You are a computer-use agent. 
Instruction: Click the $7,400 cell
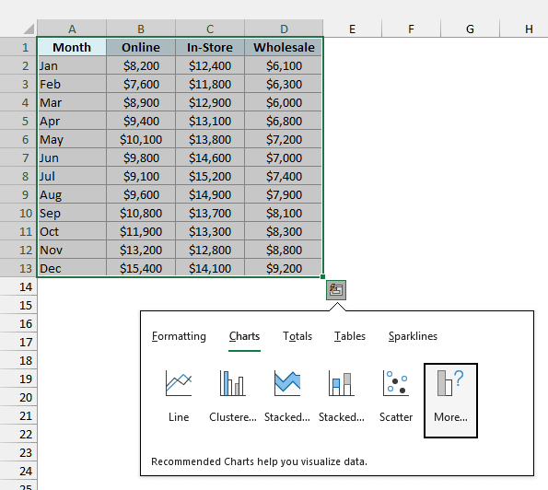pos(284,176)
